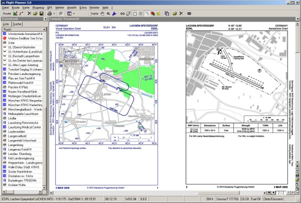Select the magnifier zoom tool
301x203 pixels.
(x=108, y=13)
